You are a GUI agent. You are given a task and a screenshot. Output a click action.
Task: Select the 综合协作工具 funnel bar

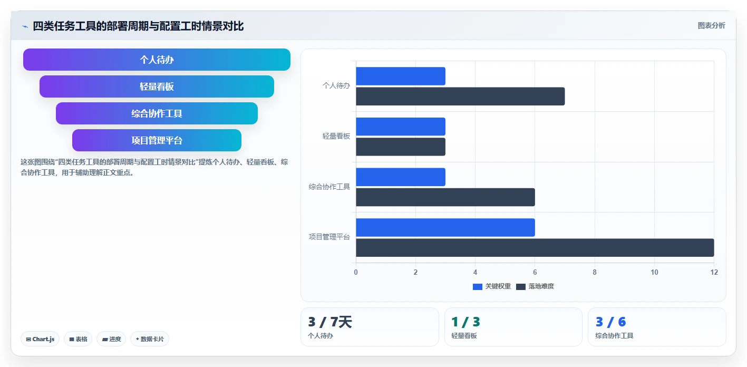point(157,113)
